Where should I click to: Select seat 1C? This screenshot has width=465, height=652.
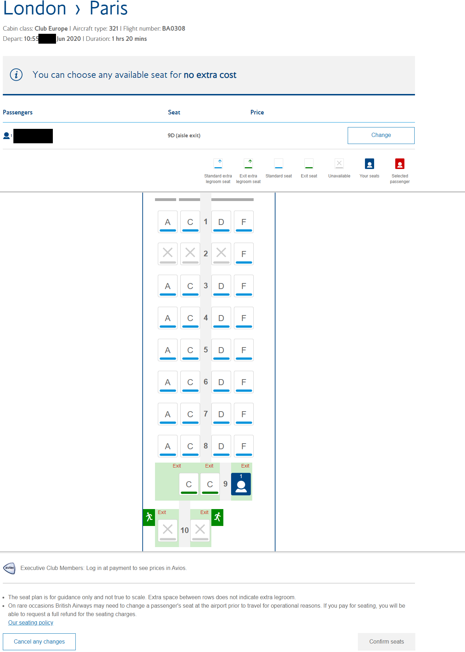tap(190, 222)
